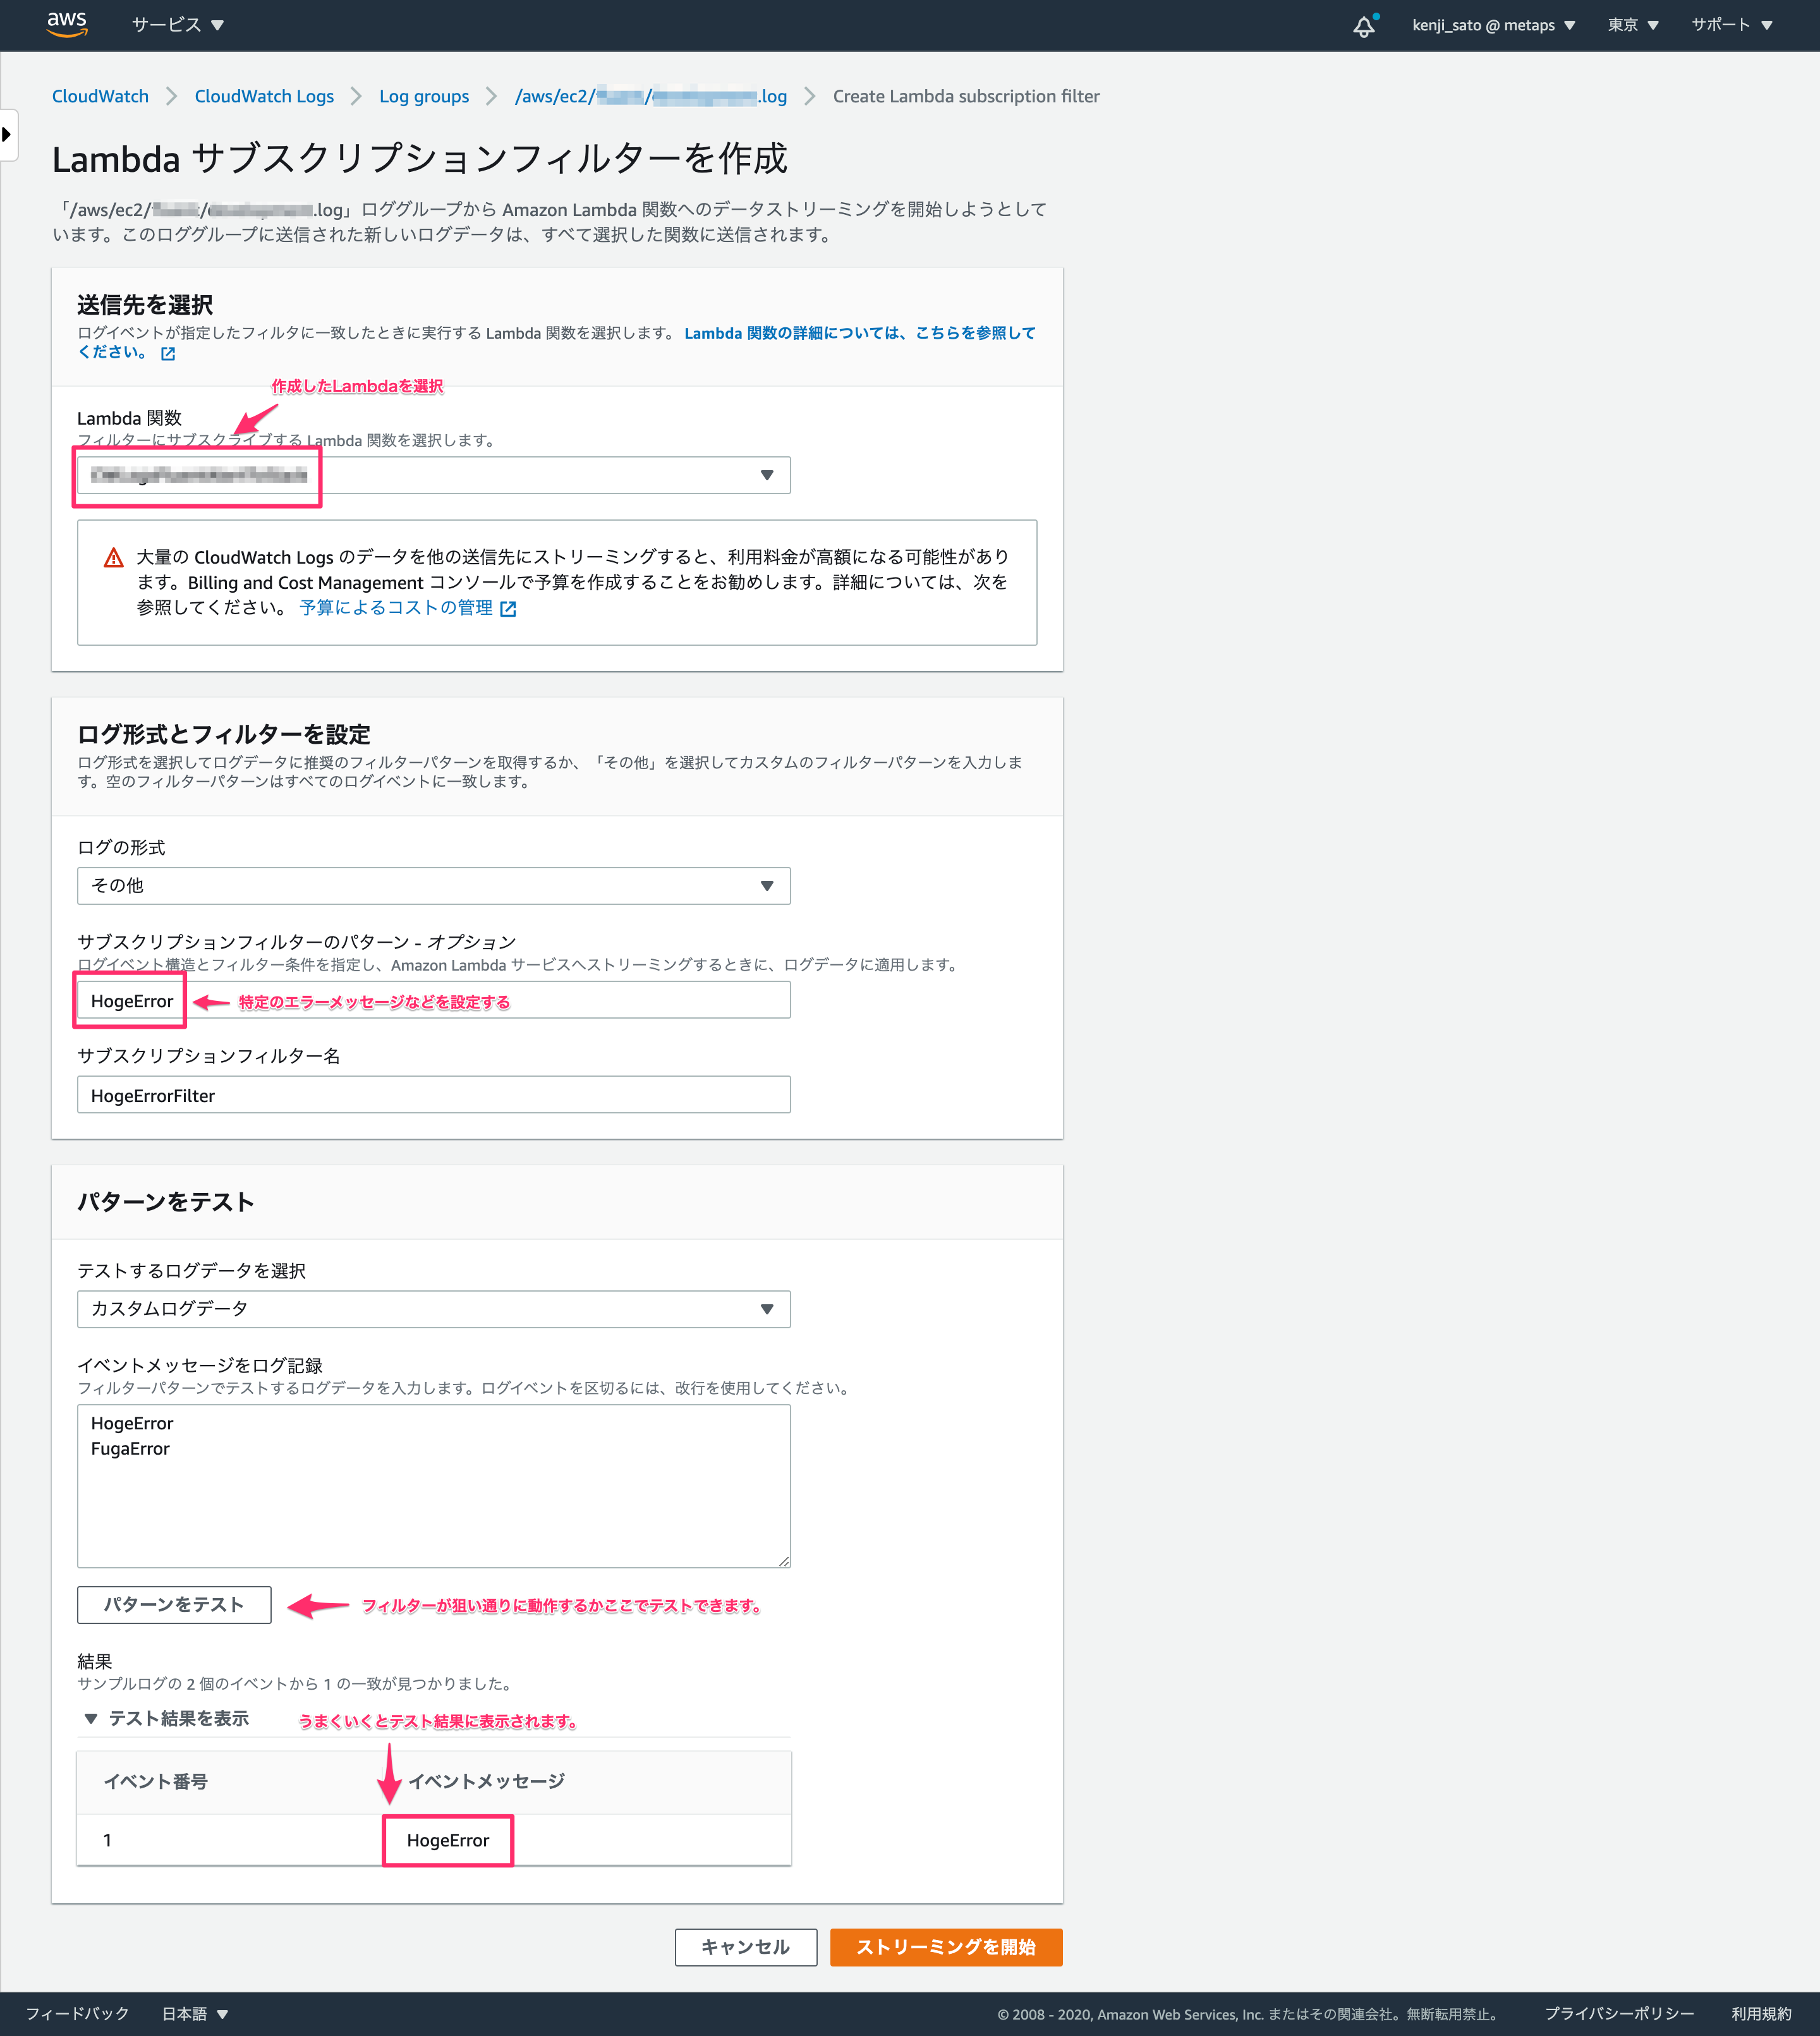
Task: Open the 東京 region selector
Action: (x=1632, y=25)
